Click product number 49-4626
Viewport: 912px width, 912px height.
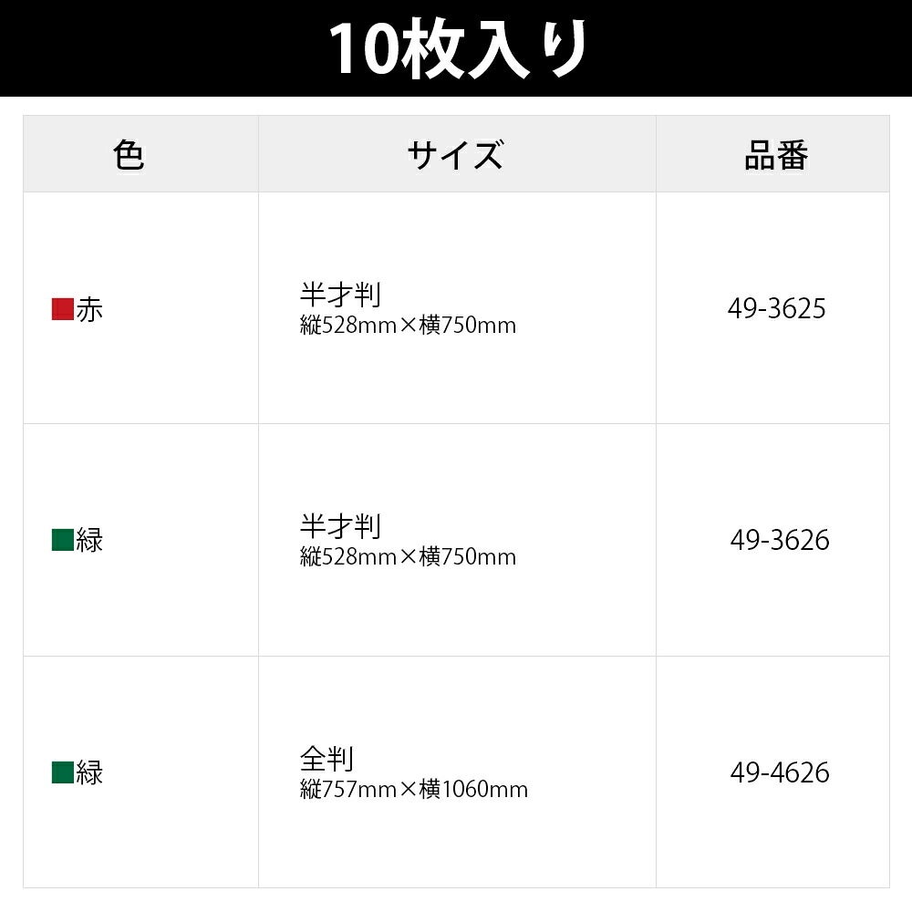pos(780,773)
